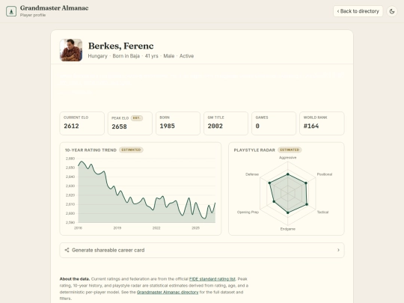The image size is (404, 303).
Task: Click the Born in Baja text
Action: pos(126,56)
